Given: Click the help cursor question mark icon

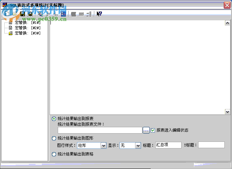Looking at the screenshot, I should point(99,14).
